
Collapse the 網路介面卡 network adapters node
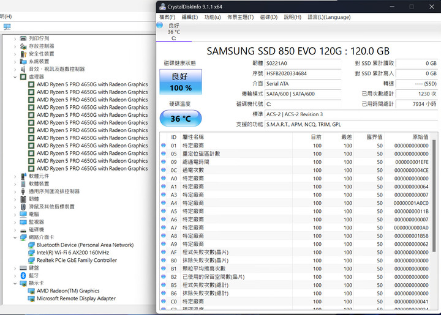pyautogui.click(x=15, y=237)
